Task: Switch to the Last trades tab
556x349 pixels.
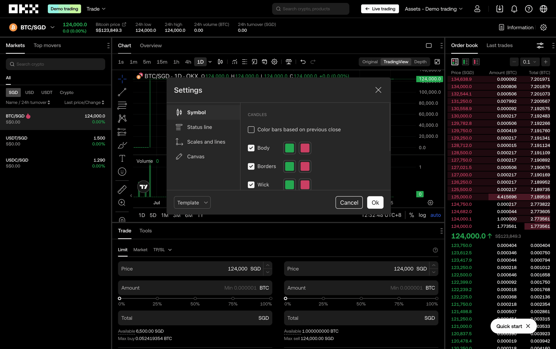Action: (x=500, y=45)
